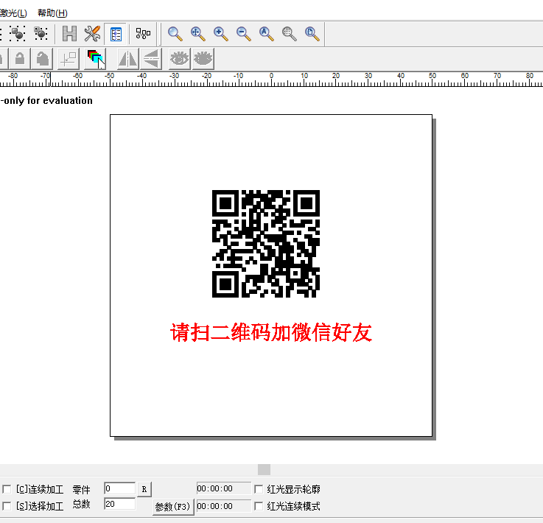
Task: Click the lower 00:00:00 time field
Action: tap(224, 506)
